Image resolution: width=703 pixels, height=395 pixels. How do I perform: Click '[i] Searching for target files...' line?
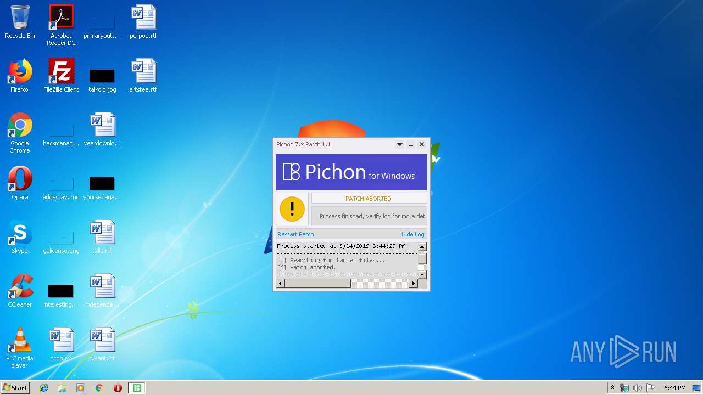[x=331, y=260]
